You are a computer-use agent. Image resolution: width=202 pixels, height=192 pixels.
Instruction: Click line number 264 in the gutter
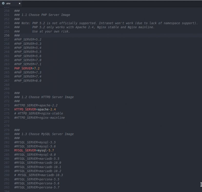pyautogui.click(x=7, y=68)
